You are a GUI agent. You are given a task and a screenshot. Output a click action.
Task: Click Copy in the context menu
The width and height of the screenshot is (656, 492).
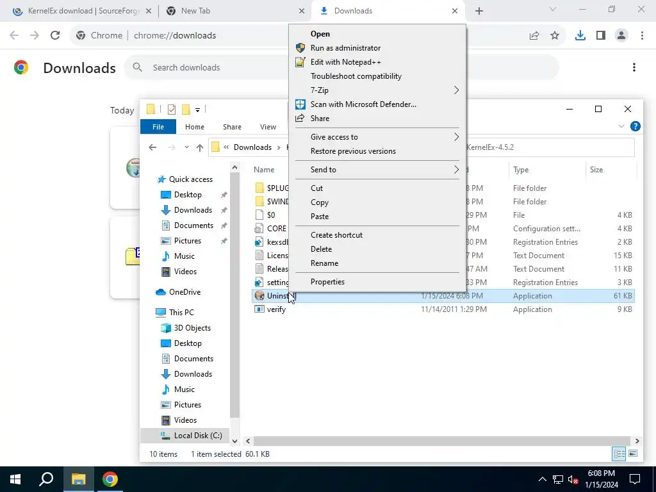319,202
